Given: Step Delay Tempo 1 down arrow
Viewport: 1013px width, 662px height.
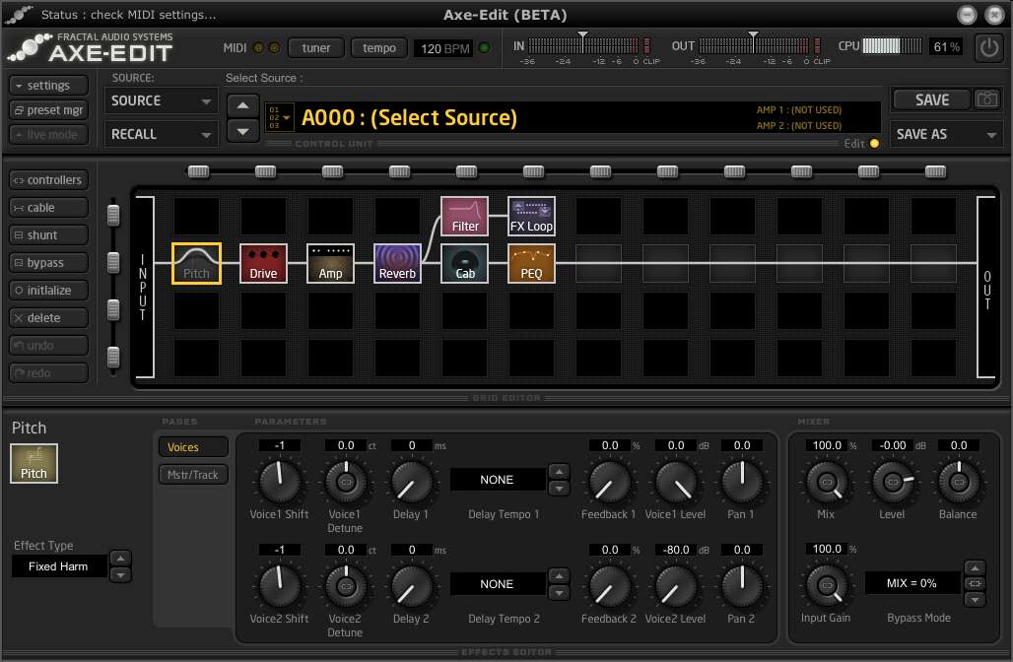Looking at the screenshot, I should click(559, 489).
